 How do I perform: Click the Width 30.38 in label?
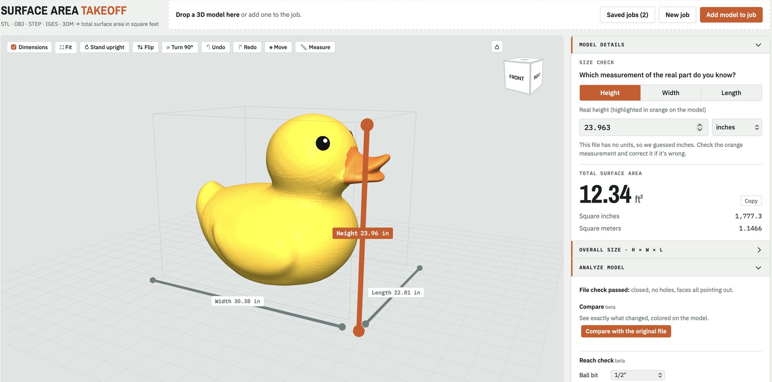click(x=238, y=301)
